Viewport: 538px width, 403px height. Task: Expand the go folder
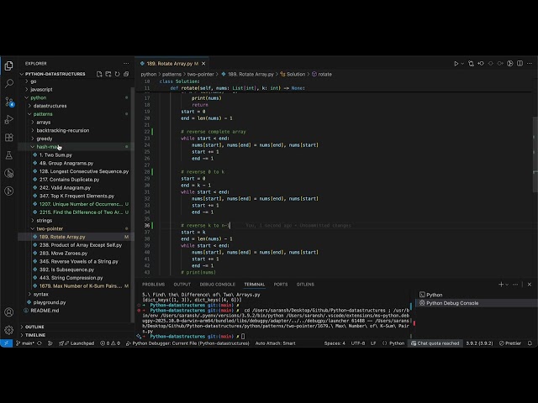(77, 81)
